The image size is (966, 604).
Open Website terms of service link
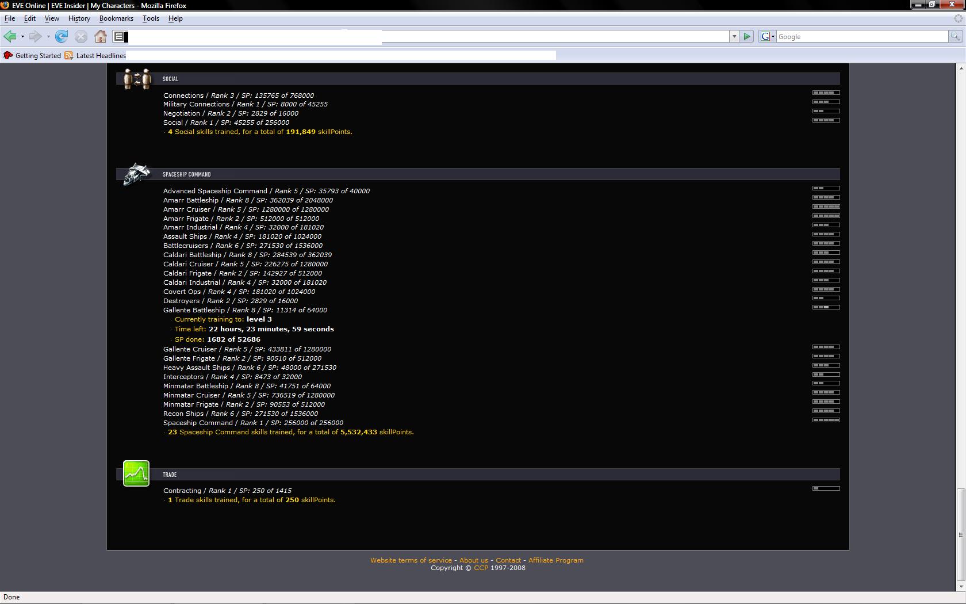(x=411, y=560)
